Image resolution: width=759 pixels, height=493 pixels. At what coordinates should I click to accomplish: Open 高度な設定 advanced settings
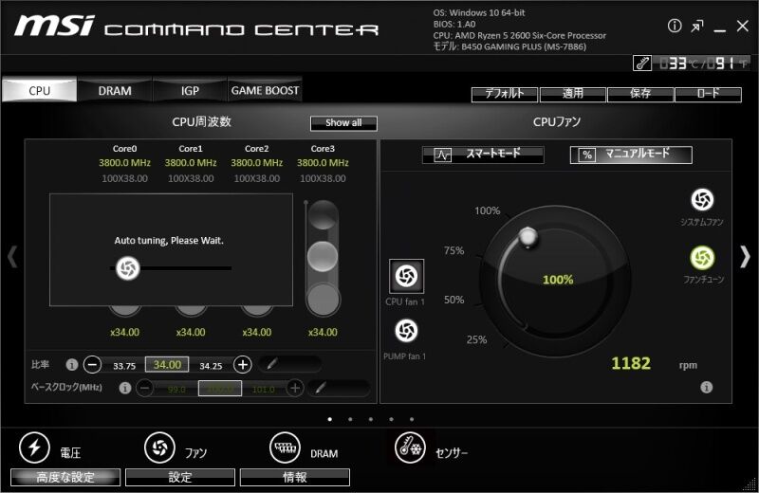[65, 477]
